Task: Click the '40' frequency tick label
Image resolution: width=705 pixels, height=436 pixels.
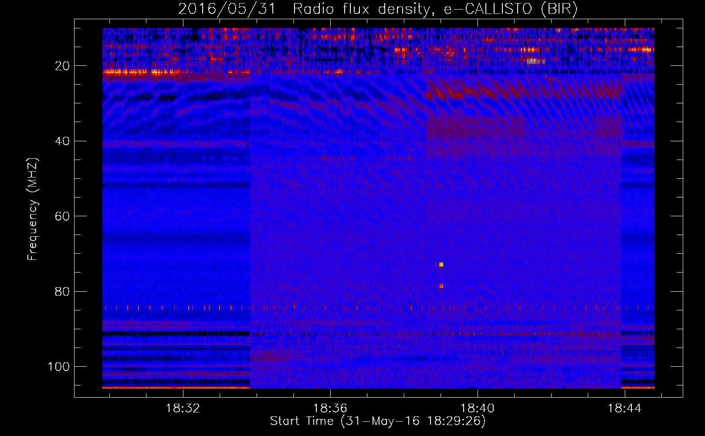Action: (x=62, y=141)
